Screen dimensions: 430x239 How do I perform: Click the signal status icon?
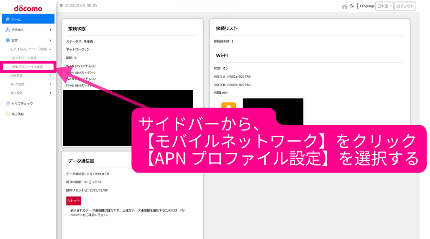coord(352,6)
